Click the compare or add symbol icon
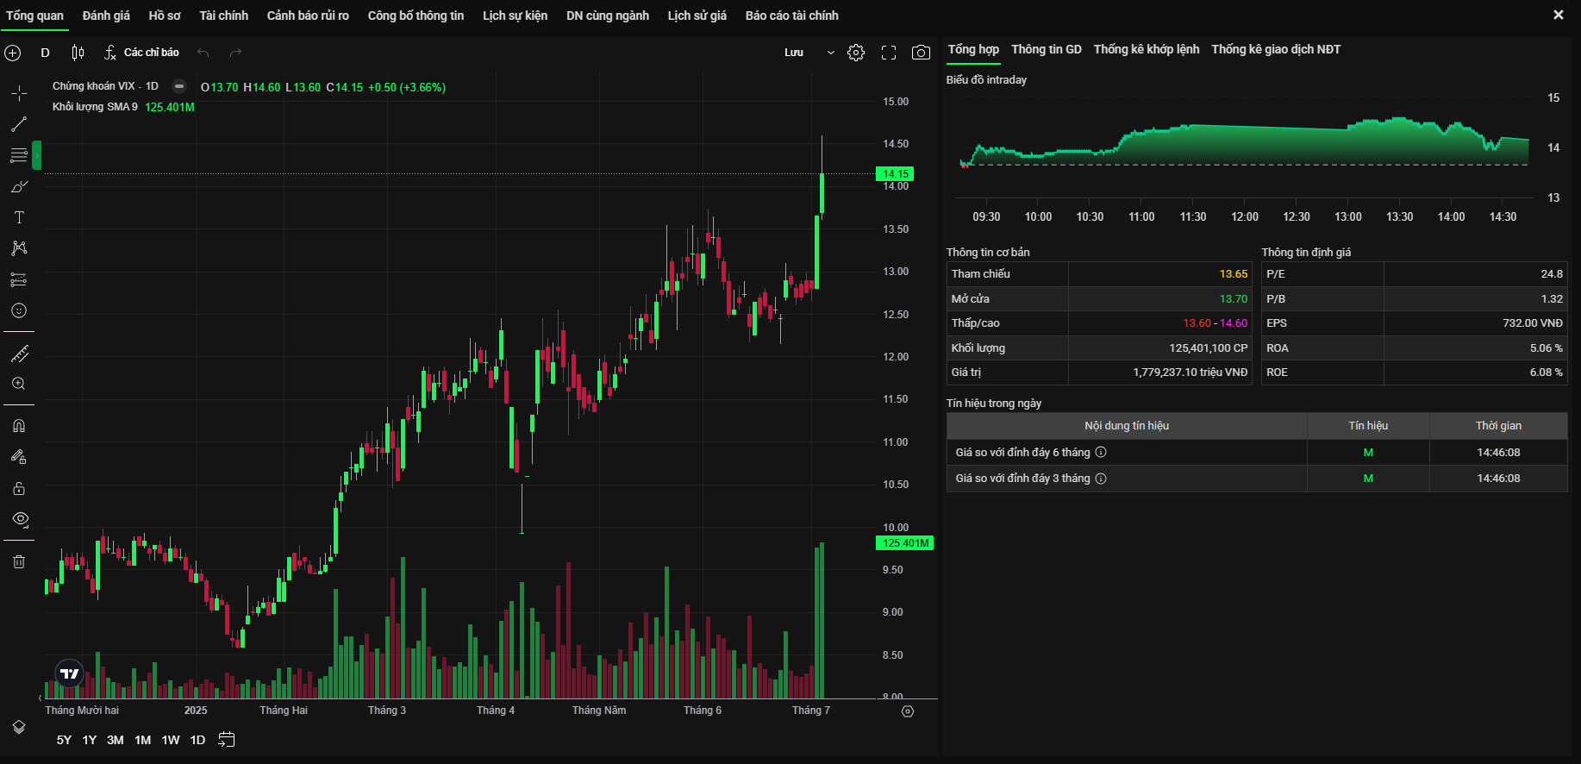1581x764 pixels. point(13,53)
